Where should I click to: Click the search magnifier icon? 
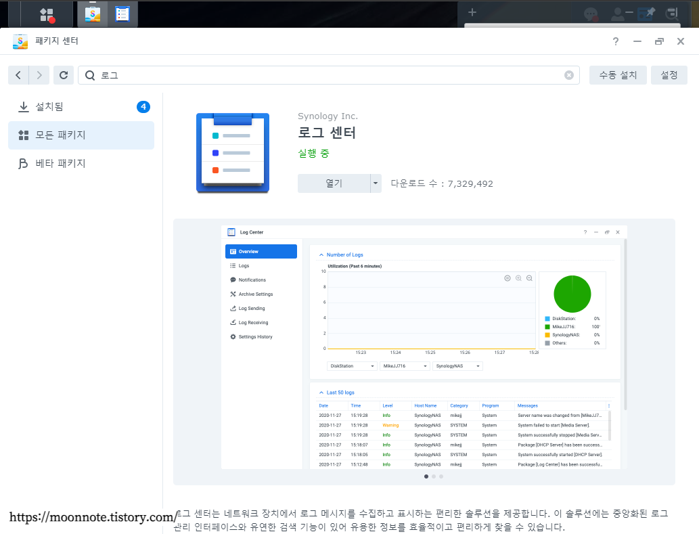pos(89,75)
